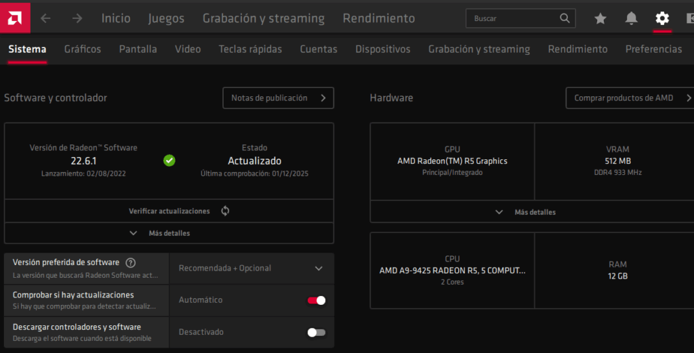Expand Más detalles under software section
The image size is (694, 353).
tap(169, 233)
